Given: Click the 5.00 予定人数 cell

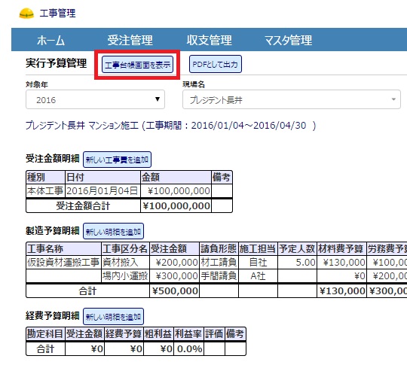Looking at the screenshot, I should 297,263.
